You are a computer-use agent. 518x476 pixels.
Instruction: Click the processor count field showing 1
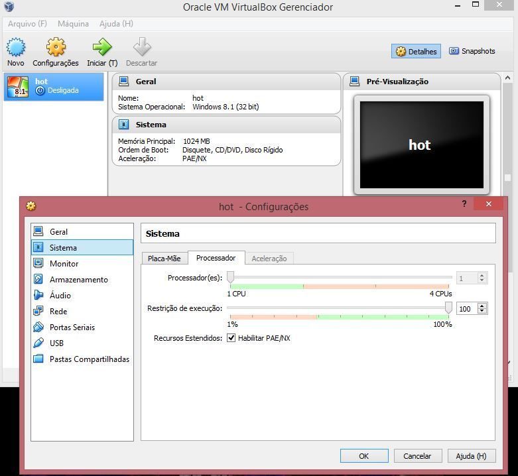467,278
